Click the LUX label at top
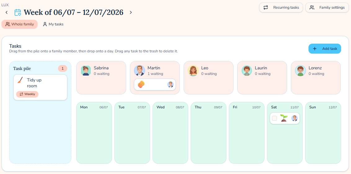This screenshot has height=174, width=351. pos(5,5)
